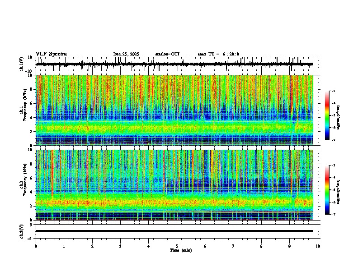Click the 'start UT = 6:20:0' header text
Viewport: 358px width, 276px height.
(218, 54)
